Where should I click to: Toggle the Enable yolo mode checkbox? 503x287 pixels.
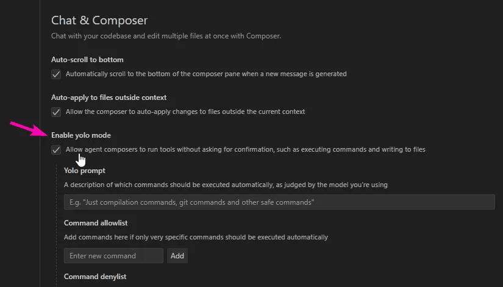coord(56,150)
